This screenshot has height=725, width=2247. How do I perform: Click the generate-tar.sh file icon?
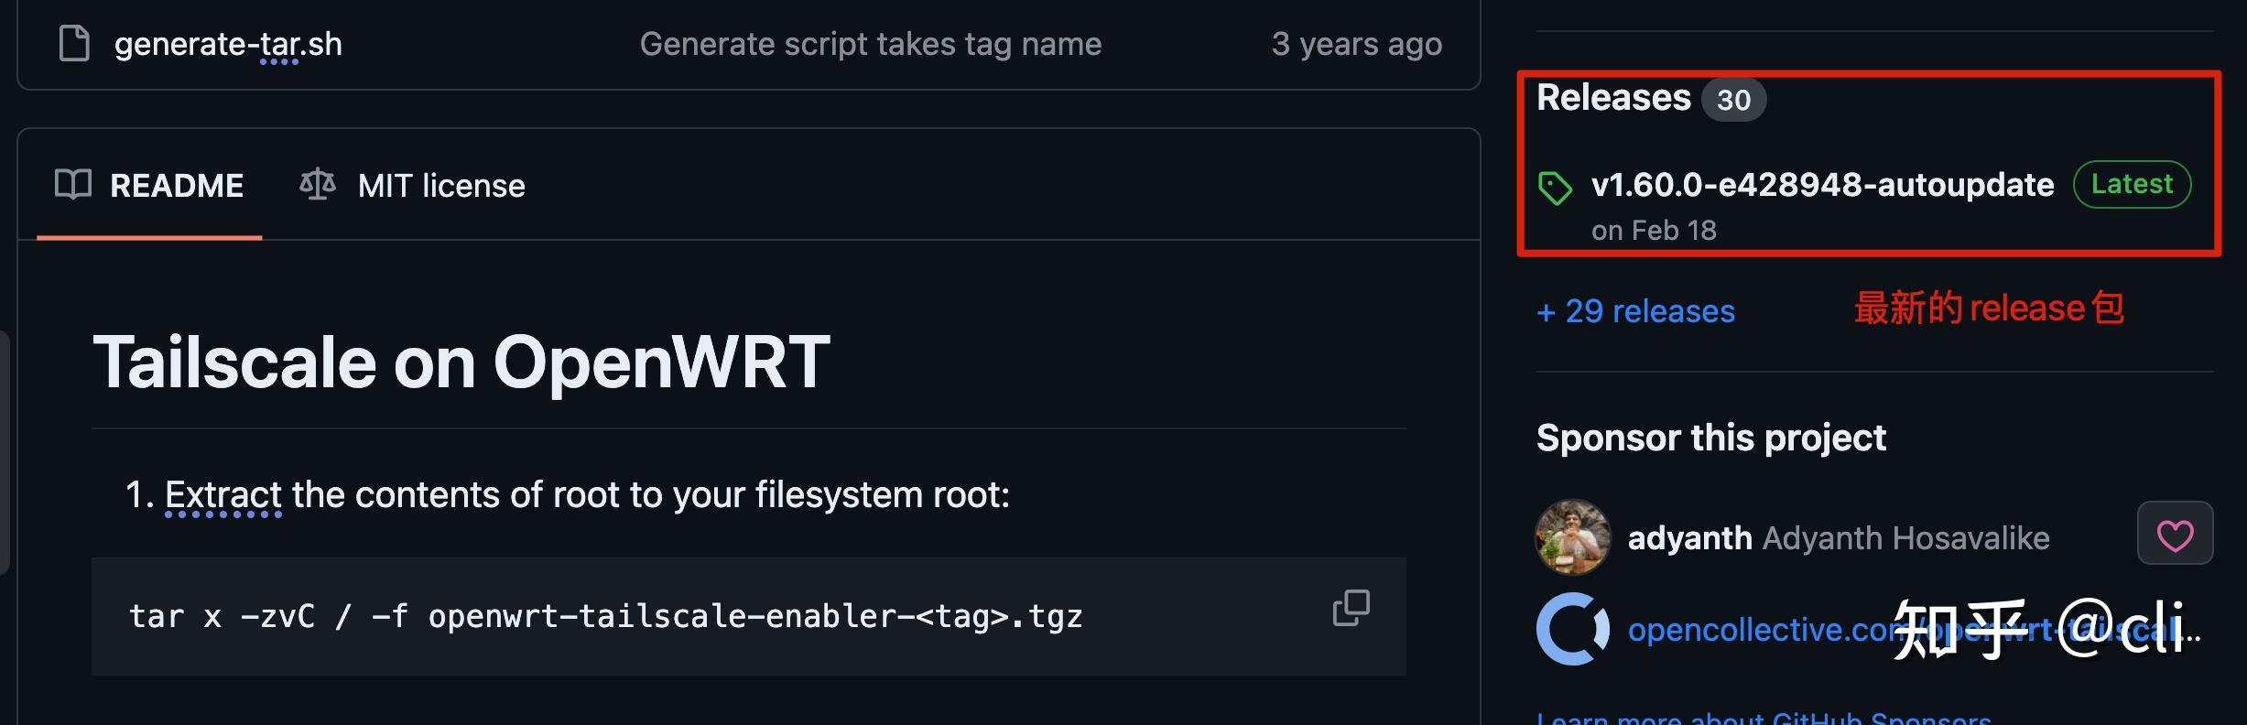[74, 44]
